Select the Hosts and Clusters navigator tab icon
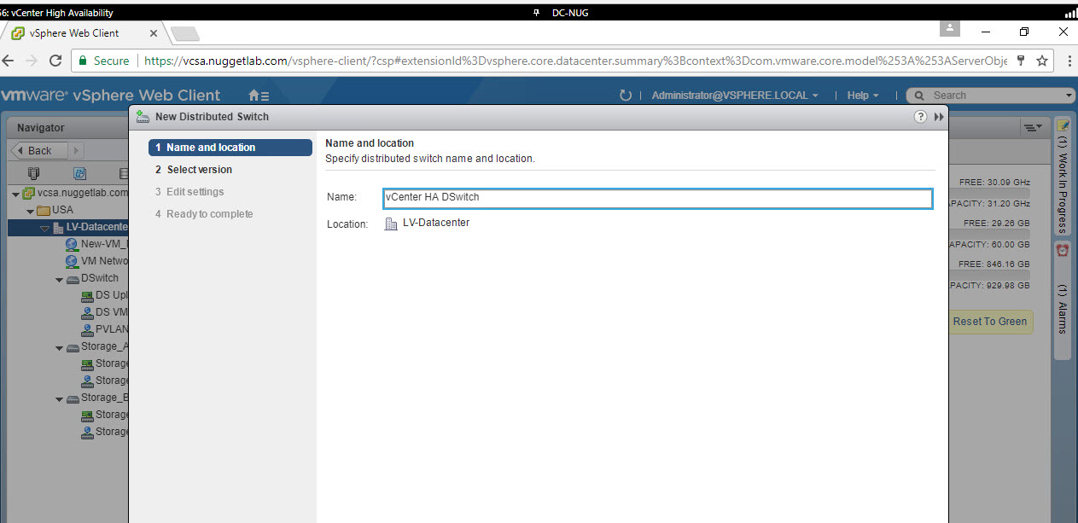 coord(34,173)
